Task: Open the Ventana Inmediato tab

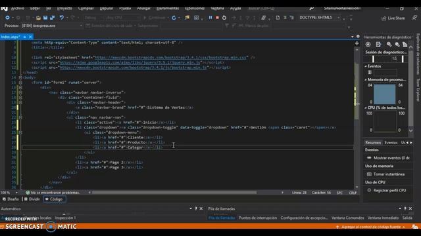Action: pyautogui.click(x=383, y=218)
